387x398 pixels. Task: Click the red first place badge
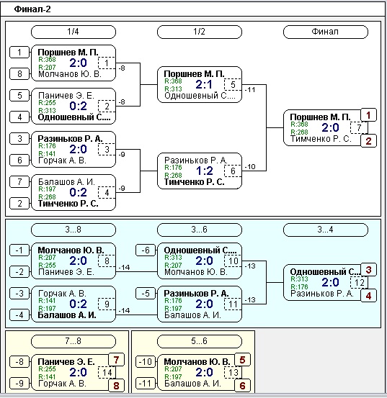tap(368, 115)
